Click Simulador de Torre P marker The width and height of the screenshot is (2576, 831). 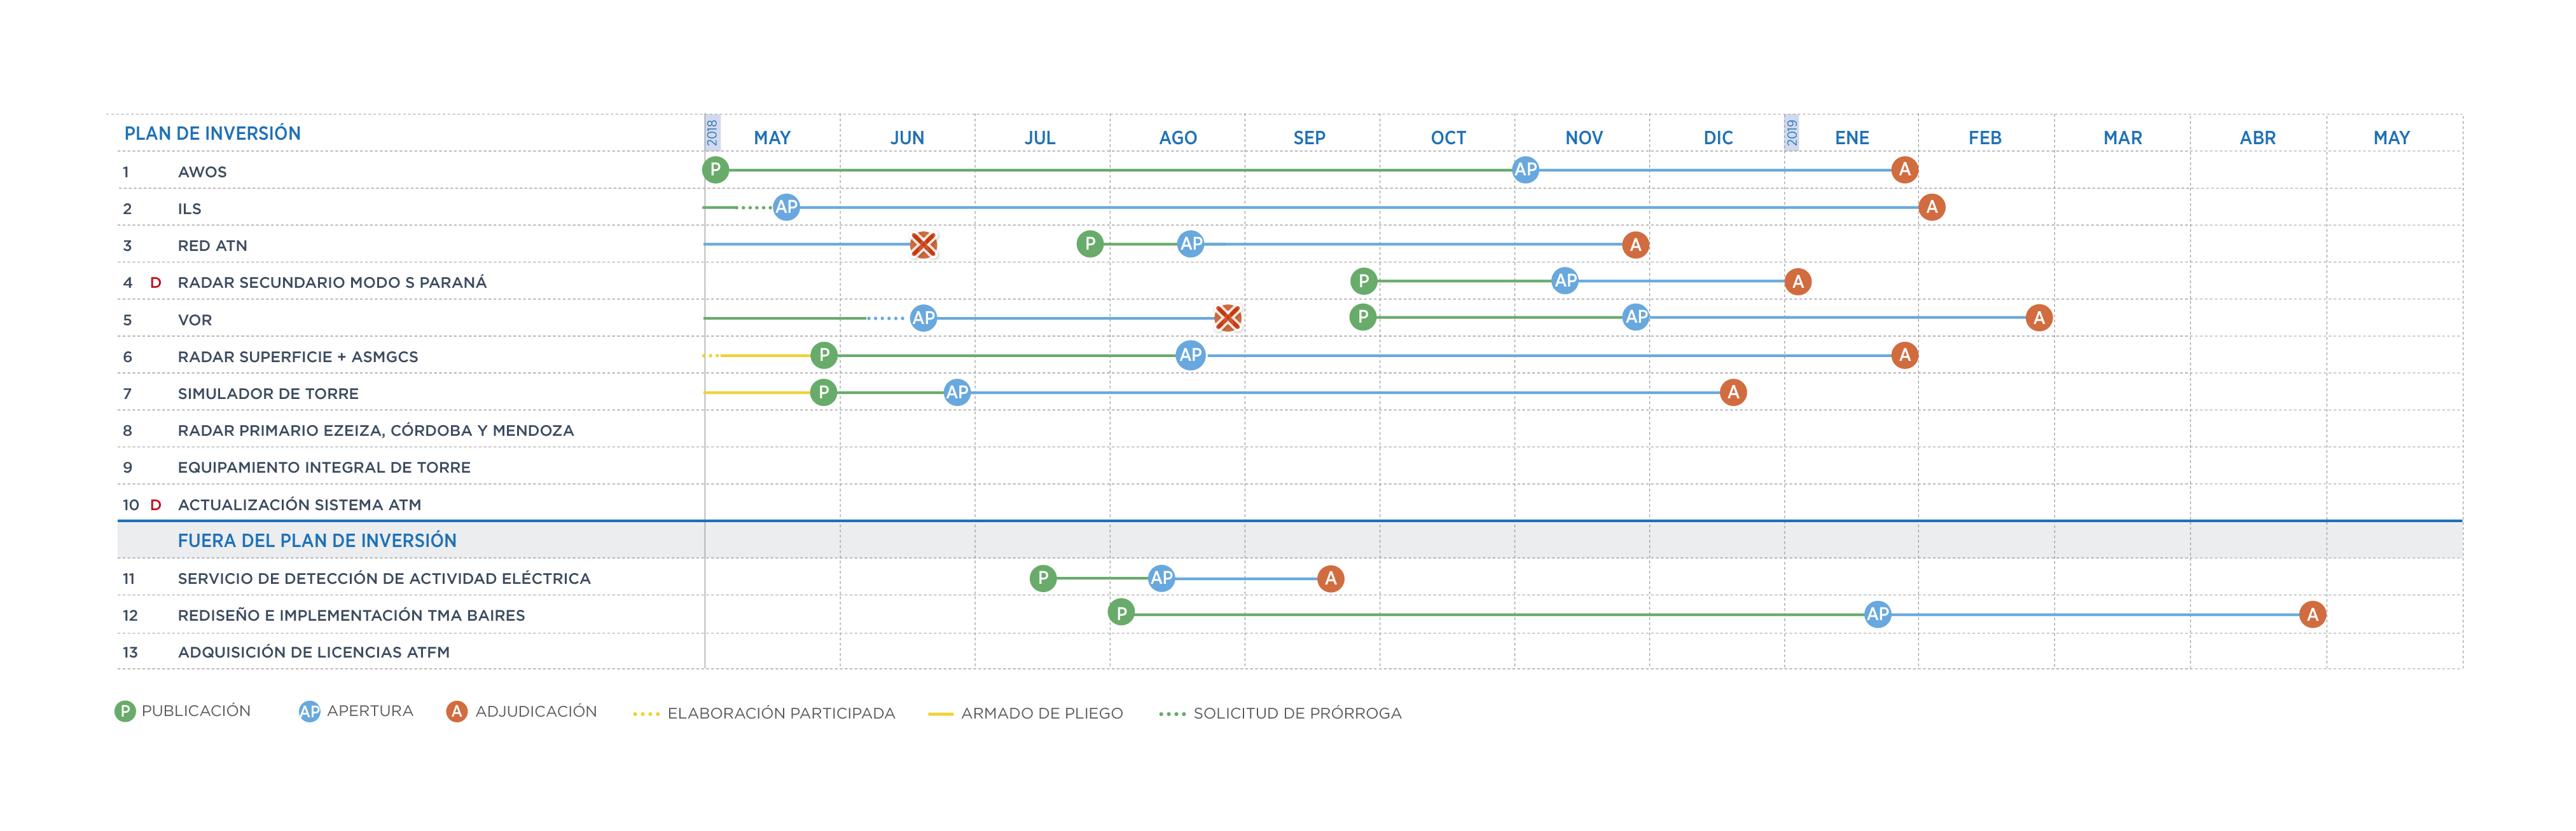[x=823, y=391]
